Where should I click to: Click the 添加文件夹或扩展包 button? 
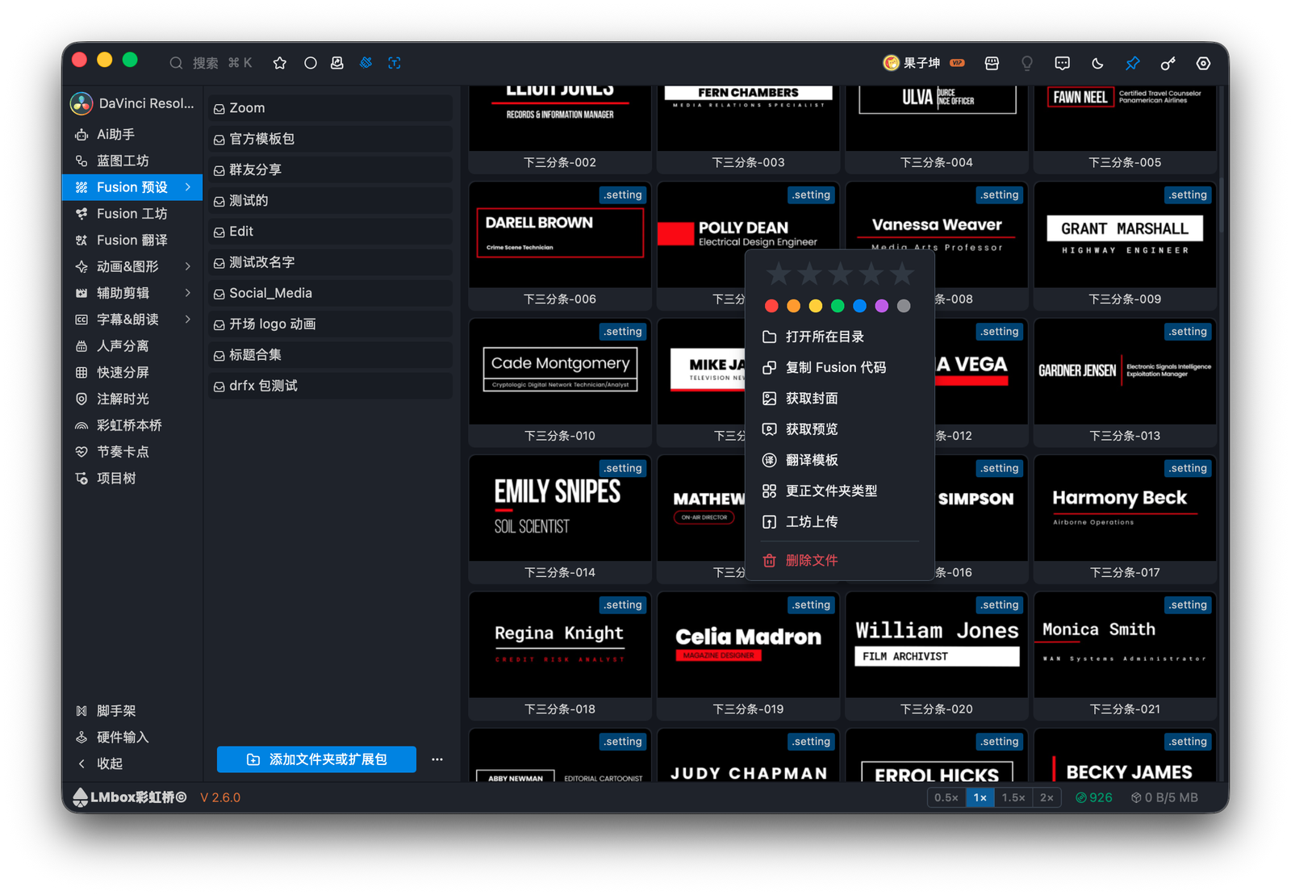pos(316,759)
